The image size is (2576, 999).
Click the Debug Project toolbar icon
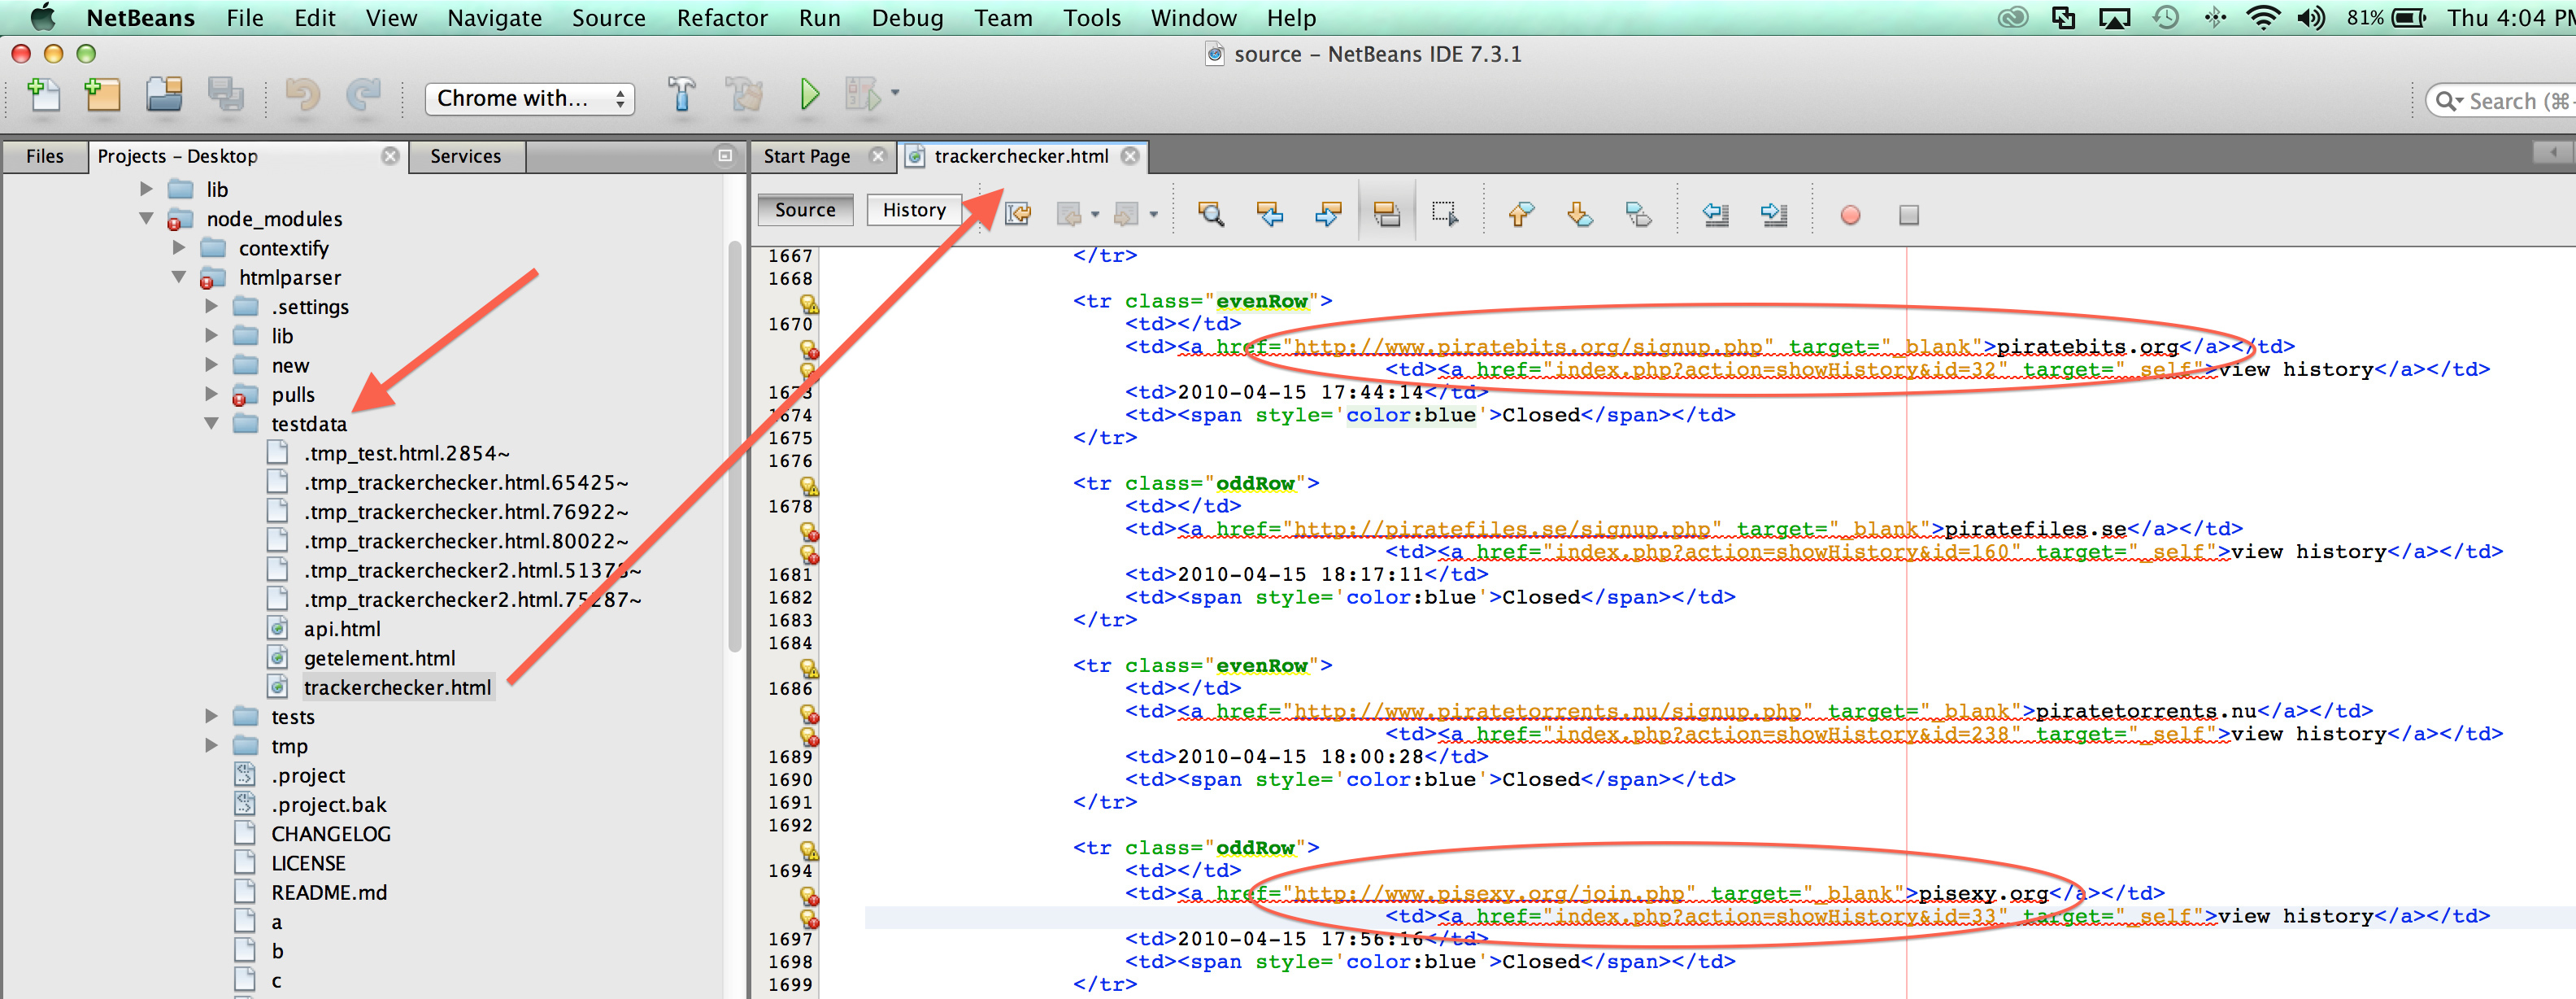862,95
